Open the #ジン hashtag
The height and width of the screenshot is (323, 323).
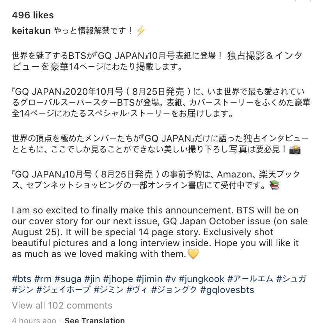(x=23, y=290)
